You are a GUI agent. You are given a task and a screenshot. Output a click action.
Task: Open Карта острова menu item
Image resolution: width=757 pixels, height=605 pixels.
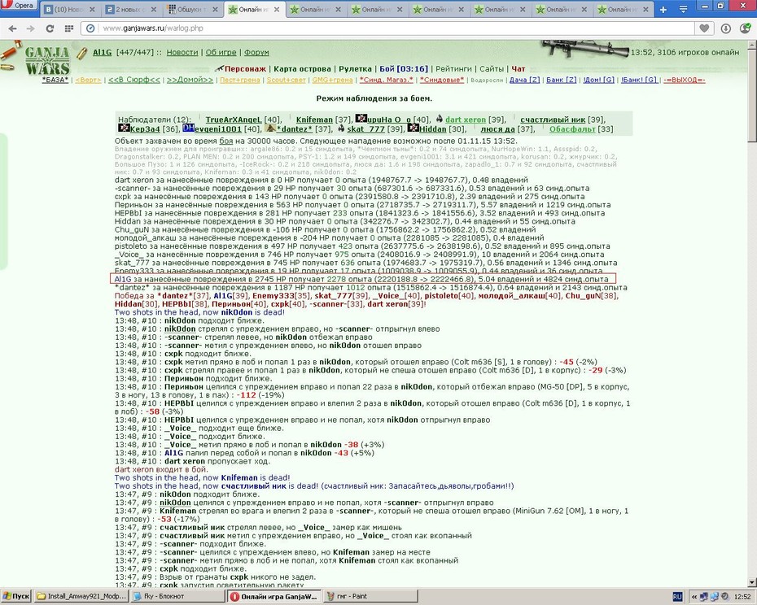(x=302, y=68)
